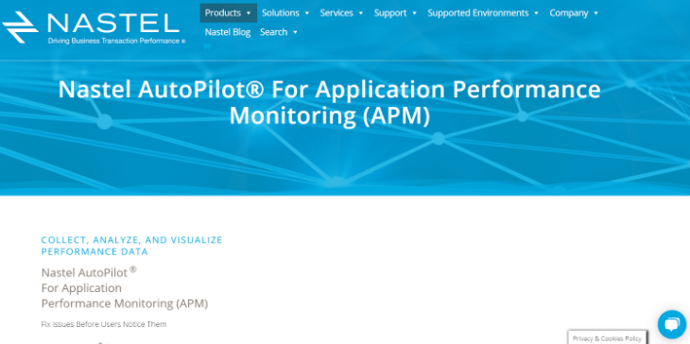Expand the Search dropdown arrow
690x344 pixels.
pyautogui.click(x=295, y=32)
